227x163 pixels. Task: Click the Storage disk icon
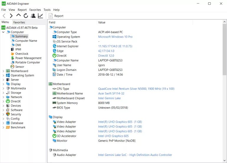click(8, 93)
